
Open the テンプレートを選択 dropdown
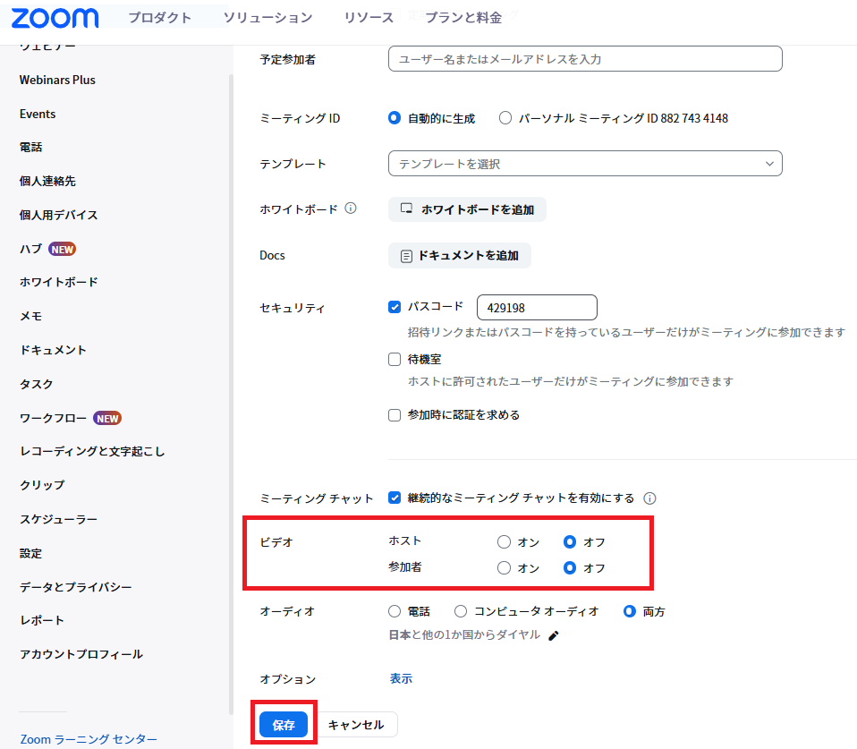coord(585,164)
